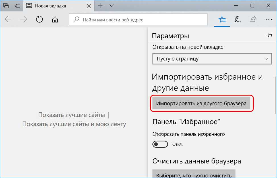Refresh the page with reload icon

(x=39, y=20)
